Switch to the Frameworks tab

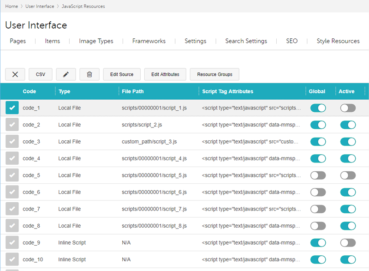click(149, 41)
